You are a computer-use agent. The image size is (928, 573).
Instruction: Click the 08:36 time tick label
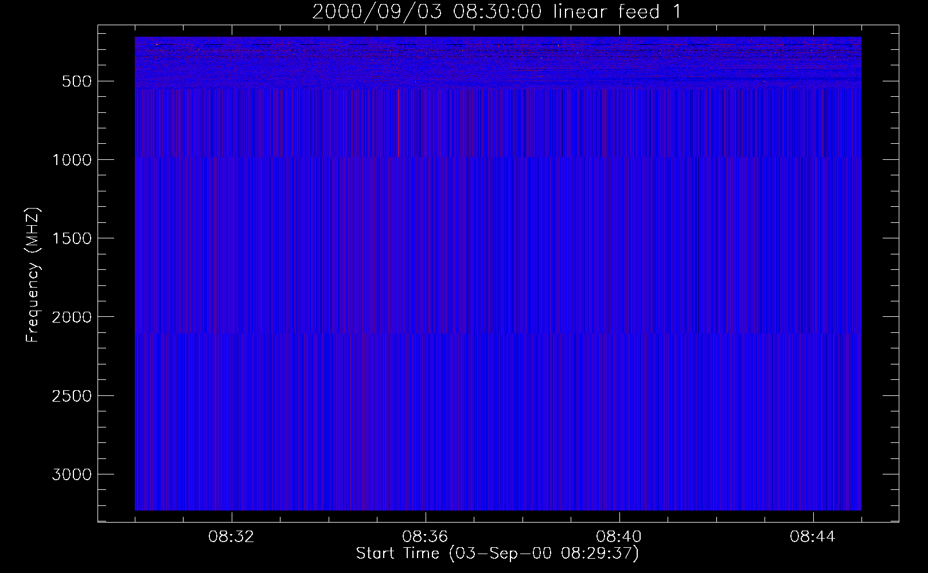[425, 537]
